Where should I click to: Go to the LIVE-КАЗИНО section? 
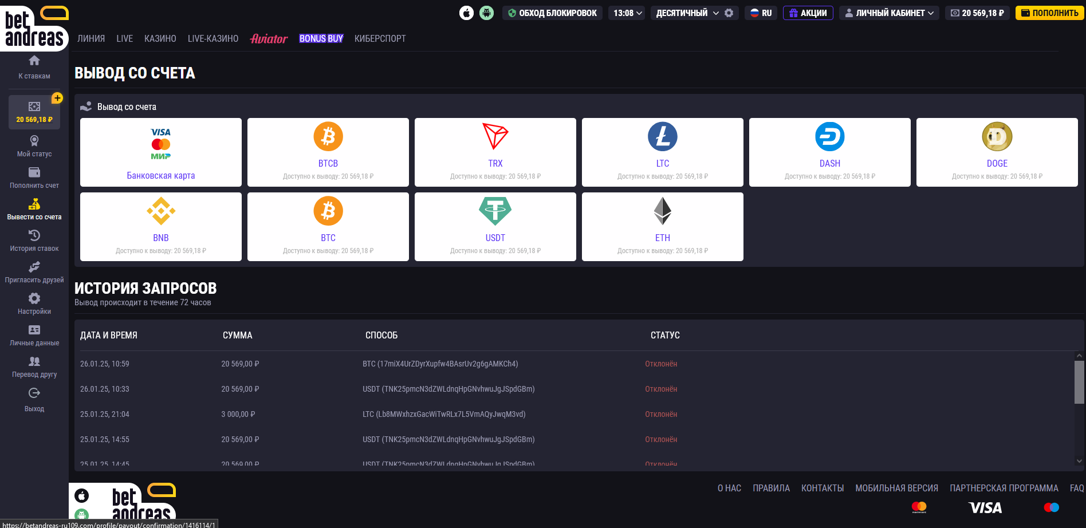[213, 38]
